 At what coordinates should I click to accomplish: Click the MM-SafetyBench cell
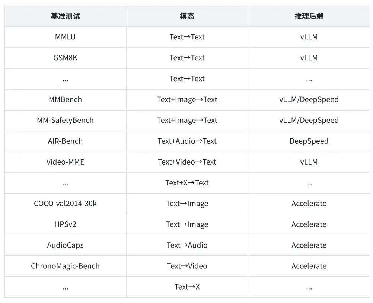(65, 120)
